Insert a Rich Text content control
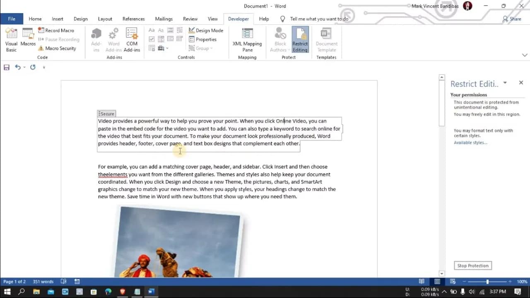The height and width of the screenshot is (298, 530). pyautogui.click(x=152, y=30)
